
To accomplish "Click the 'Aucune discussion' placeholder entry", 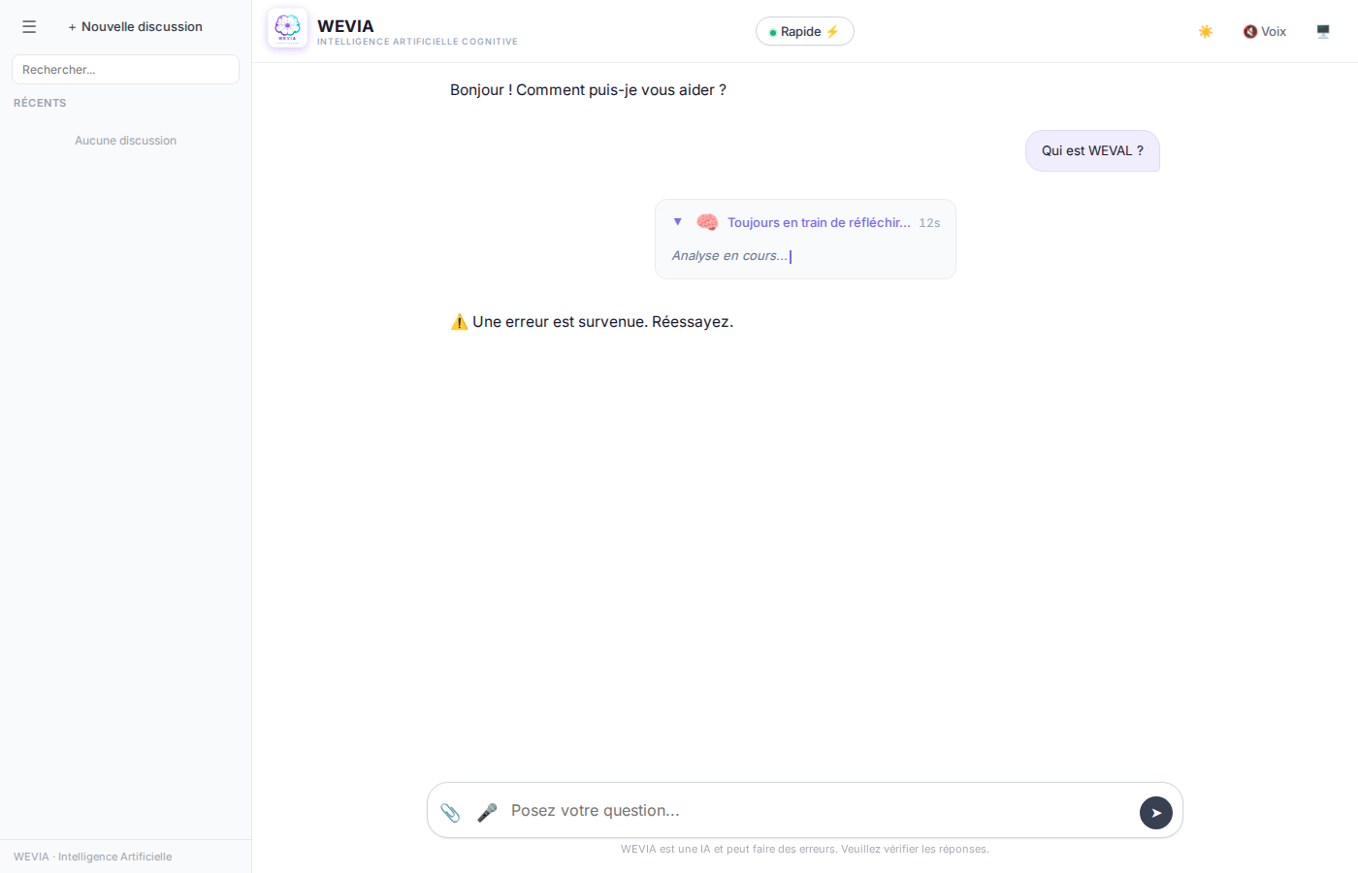I will (x=125, y=141).
